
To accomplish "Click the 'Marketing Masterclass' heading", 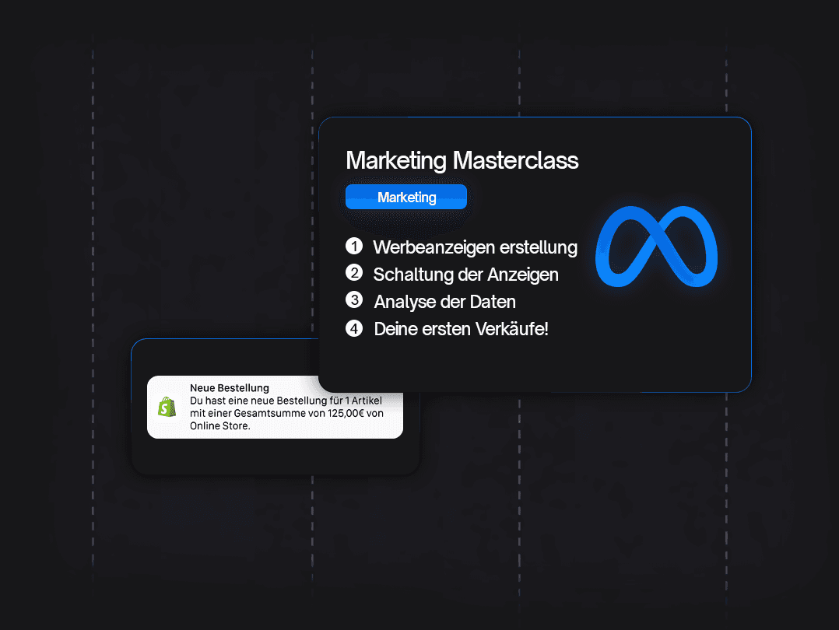I will (462, 160).
